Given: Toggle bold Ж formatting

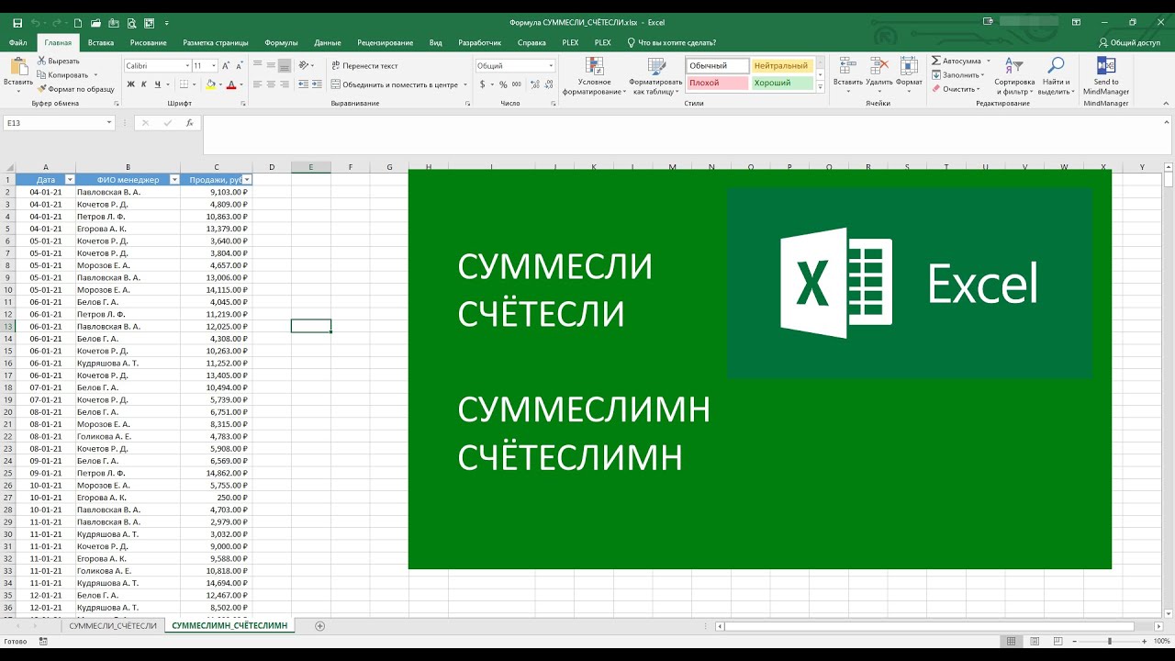Looking at the screenshot, I should tap(130, 84).
